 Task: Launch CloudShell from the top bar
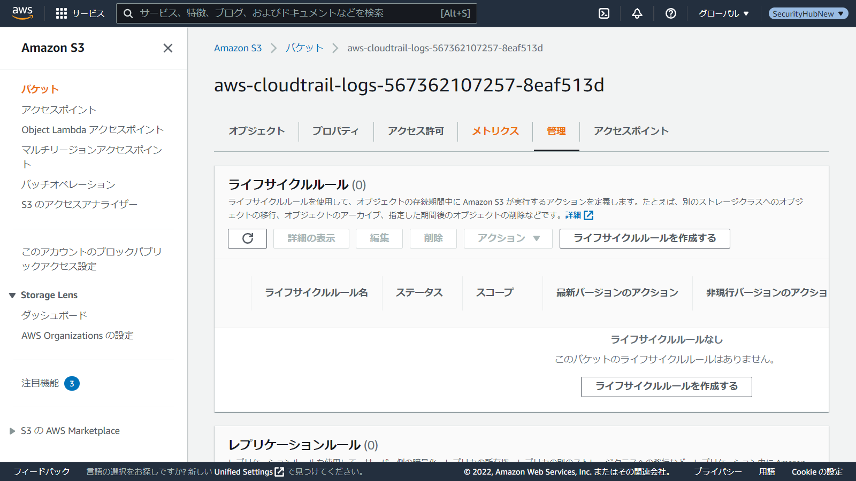point(604,13)
